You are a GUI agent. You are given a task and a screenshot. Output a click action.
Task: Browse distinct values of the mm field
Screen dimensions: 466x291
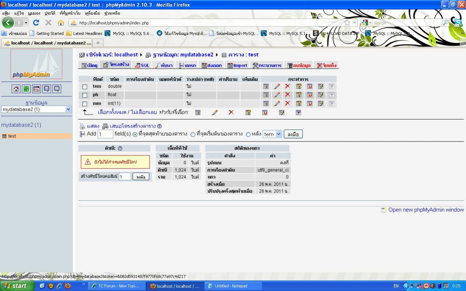266,104
